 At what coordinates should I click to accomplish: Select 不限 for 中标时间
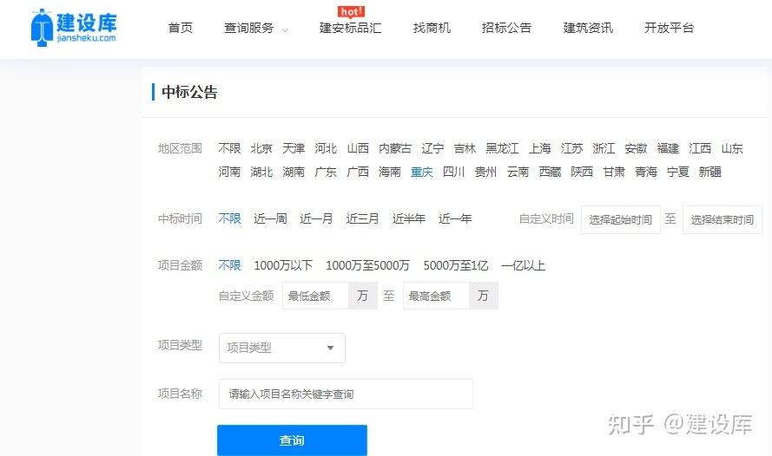[229, 218]
